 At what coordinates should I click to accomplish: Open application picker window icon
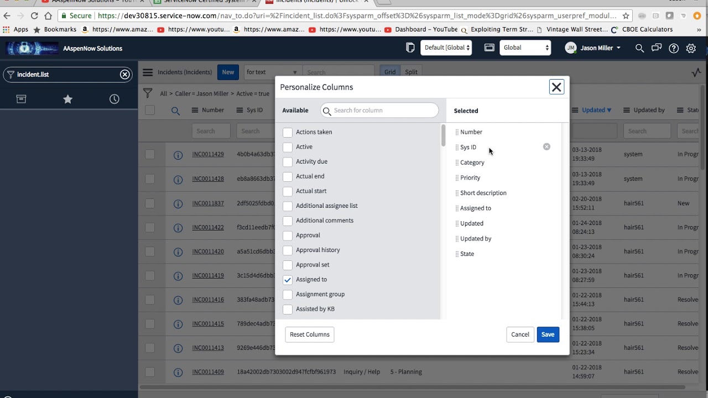[489, 48]
